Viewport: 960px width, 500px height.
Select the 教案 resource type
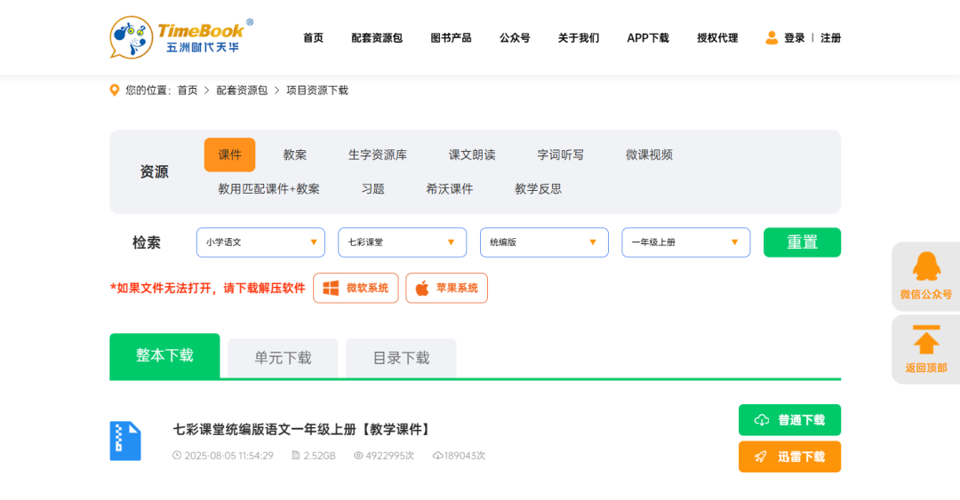coord(294,155)
